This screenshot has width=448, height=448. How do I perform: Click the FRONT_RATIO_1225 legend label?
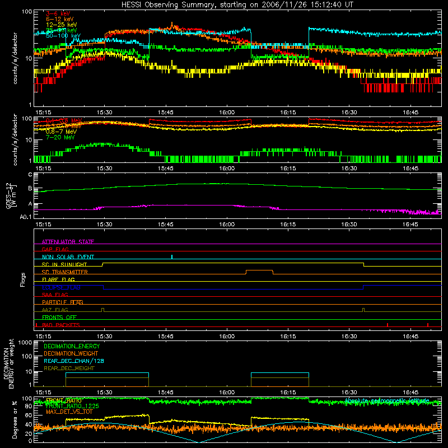[x=72, y=406]
